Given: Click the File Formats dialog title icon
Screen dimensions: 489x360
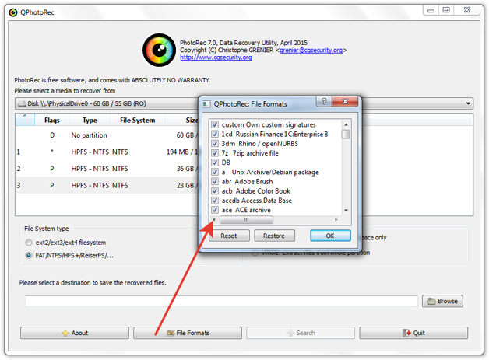Looking at the screenshot, I should 206,104.
